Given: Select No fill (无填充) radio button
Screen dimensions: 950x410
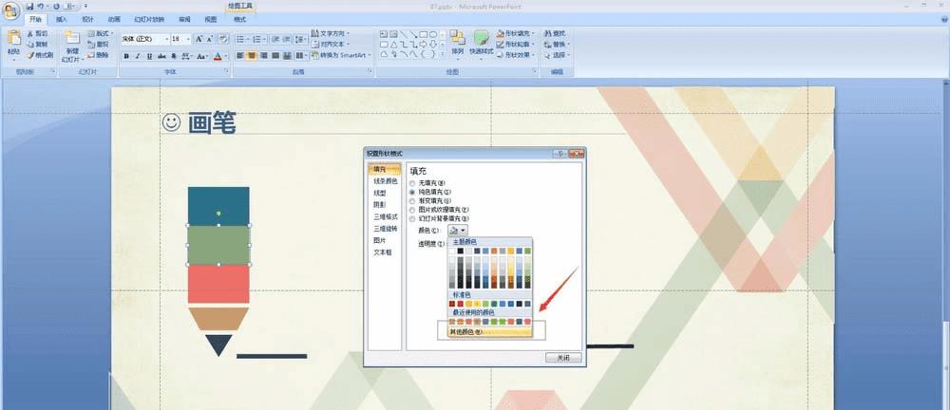Looking at the screenshot, I should pos(412,183).
